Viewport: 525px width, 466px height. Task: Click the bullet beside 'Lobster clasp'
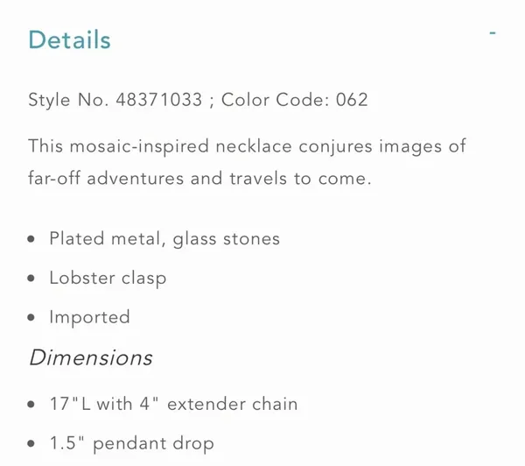pos(31,279)
